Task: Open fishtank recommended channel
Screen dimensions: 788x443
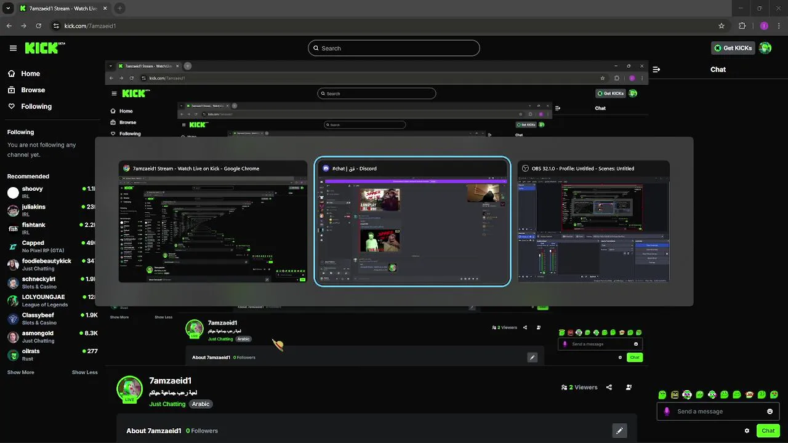Action: click(52, 228)
